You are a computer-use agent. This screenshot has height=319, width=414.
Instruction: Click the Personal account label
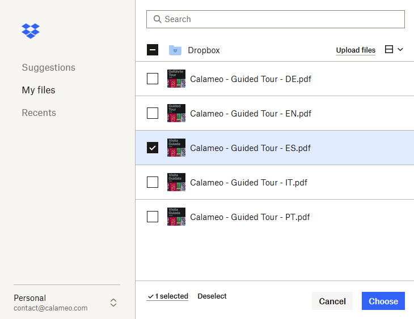(x=30, y=298)
